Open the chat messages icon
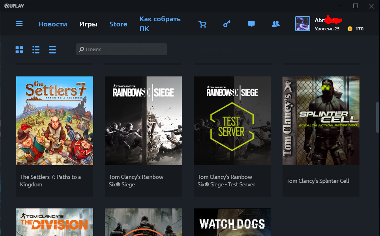Viewport: 380px width, 236px height. (251, 24)
